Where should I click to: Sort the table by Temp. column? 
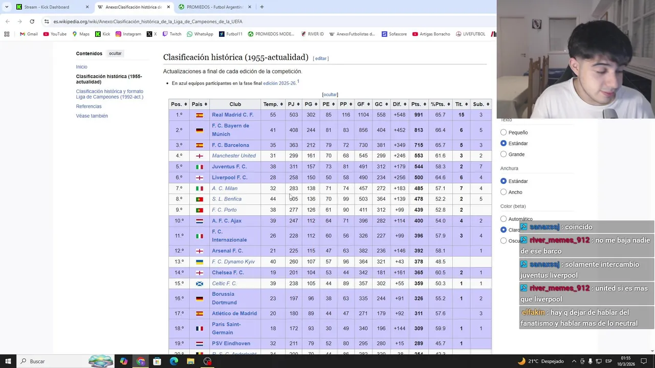click(273, 104)
